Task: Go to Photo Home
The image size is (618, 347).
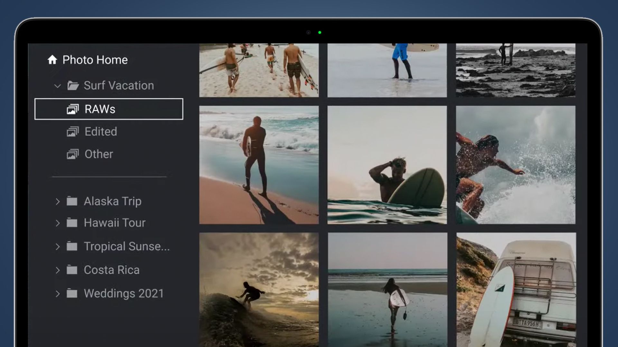Action: 95,60
